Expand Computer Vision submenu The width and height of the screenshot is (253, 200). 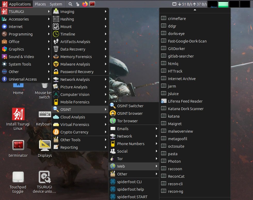(x=80, y=94)
